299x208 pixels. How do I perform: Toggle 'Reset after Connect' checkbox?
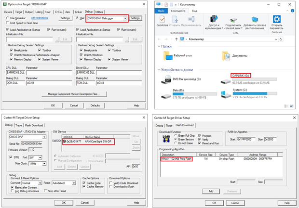(x=13, y=187)
